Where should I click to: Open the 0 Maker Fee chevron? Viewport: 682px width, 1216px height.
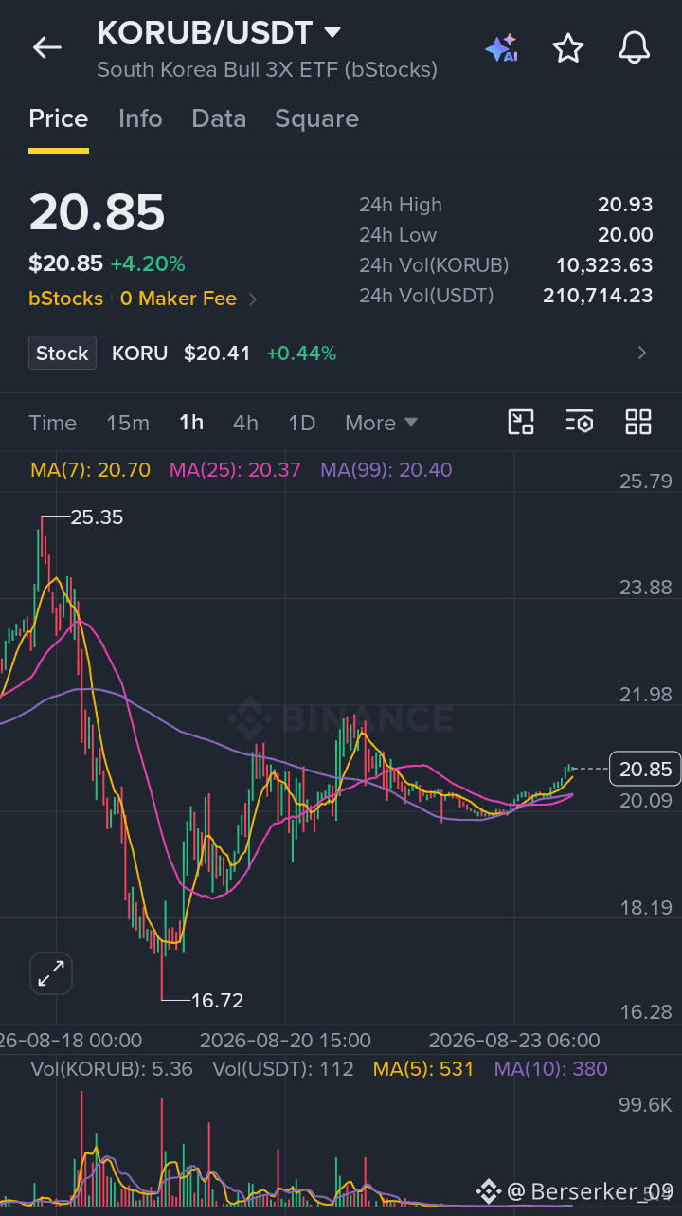tap(253, 299)
